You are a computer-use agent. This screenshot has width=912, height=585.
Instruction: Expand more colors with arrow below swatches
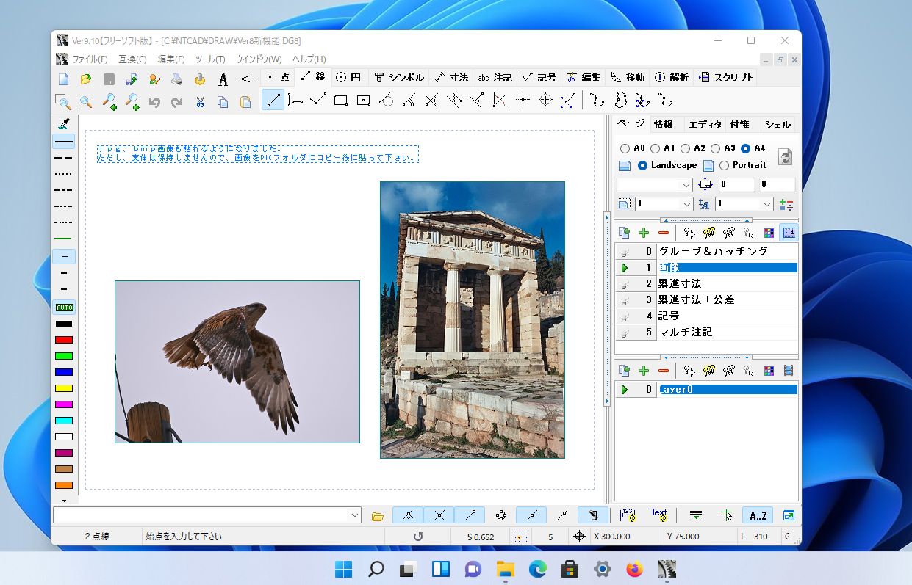64,501
